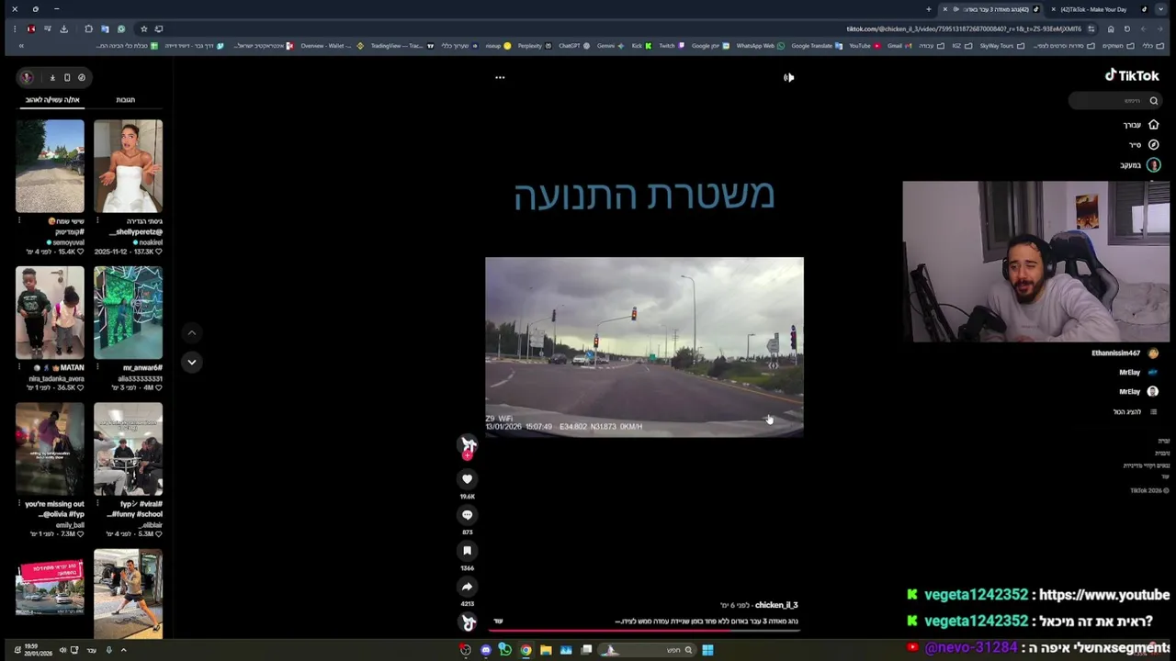
Task: Expand caption with the עוד link
Action: point(498,622)
